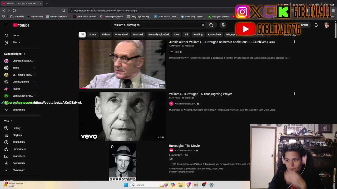Open Fishtank LIVE bookmark
This screenshot has height=189, width=337.
click(35, 17)
